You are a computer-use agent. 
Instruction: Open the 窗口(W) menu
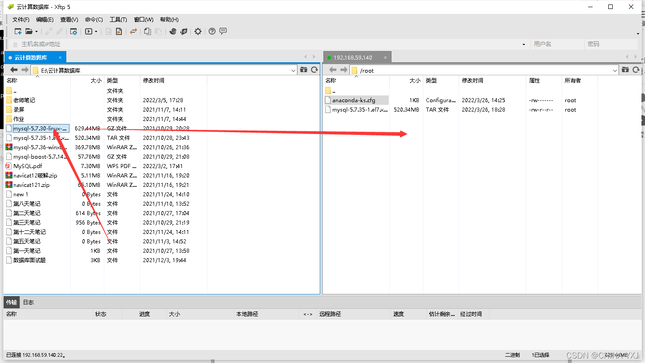click(x=143, y=20)
